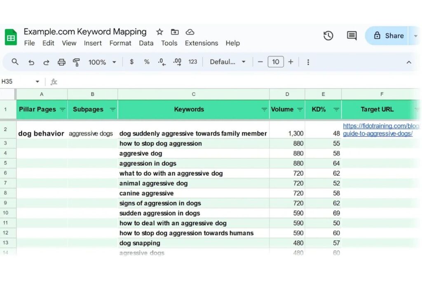Show all comments
Screen dimensions: 422x281
pos(351,36)
